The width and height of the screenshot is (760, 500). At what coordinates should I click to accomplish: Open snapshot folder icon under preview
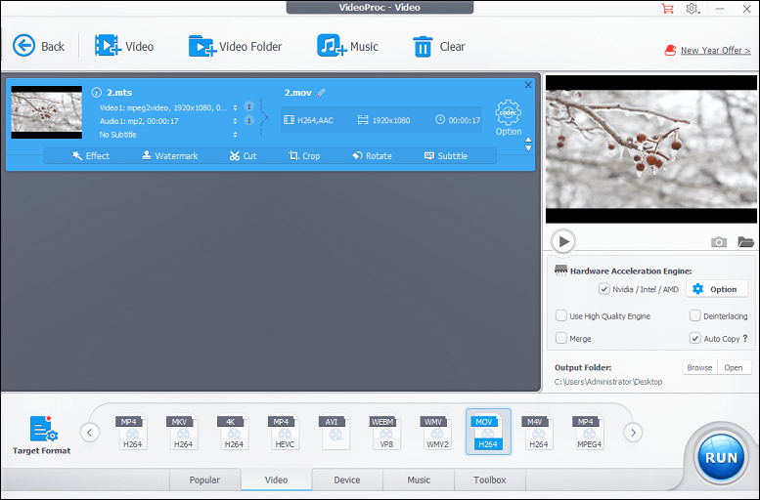(x=745, y=241)
